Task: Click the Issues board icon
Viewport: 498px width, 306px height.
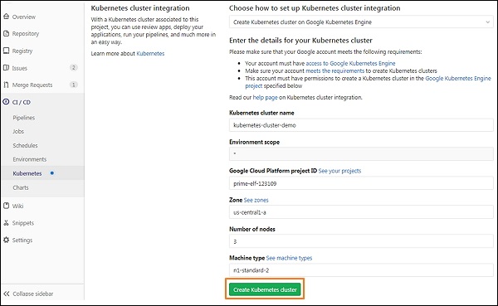Action: point(6,68)
